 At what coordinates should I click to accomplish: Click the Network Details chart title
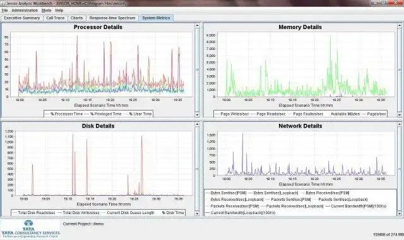tap(300, 126)
